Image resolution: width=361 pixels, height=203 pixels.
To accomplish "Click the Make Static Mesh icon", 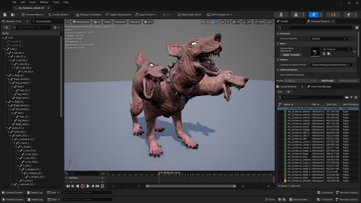I will [x=179, y=14].
